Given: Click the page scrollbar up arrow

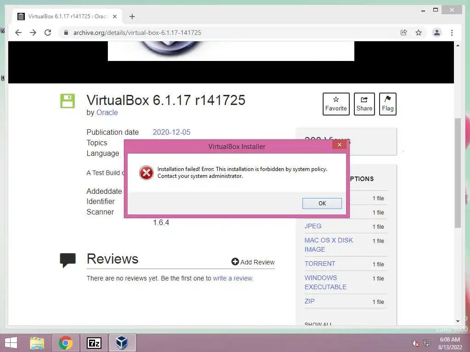Looking at the screenshot, I should [x=458, y=45].
